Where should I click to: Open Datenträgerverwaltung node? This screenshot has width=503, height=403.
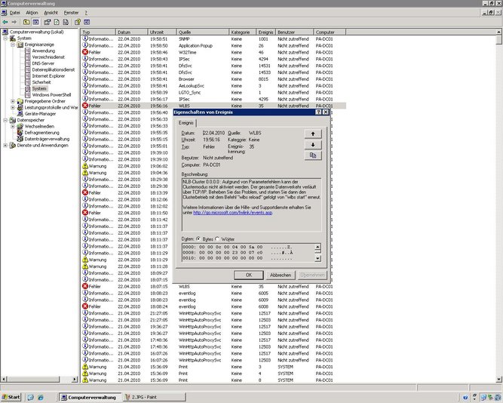pyautogui.click(x=48, y=139)
